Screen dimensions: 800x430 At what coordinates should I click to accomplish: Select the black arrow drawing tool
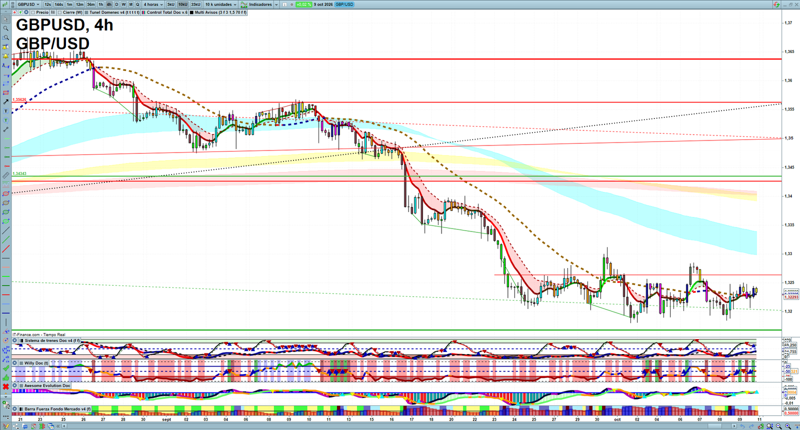pyautogui.click(x=5, y=101)
